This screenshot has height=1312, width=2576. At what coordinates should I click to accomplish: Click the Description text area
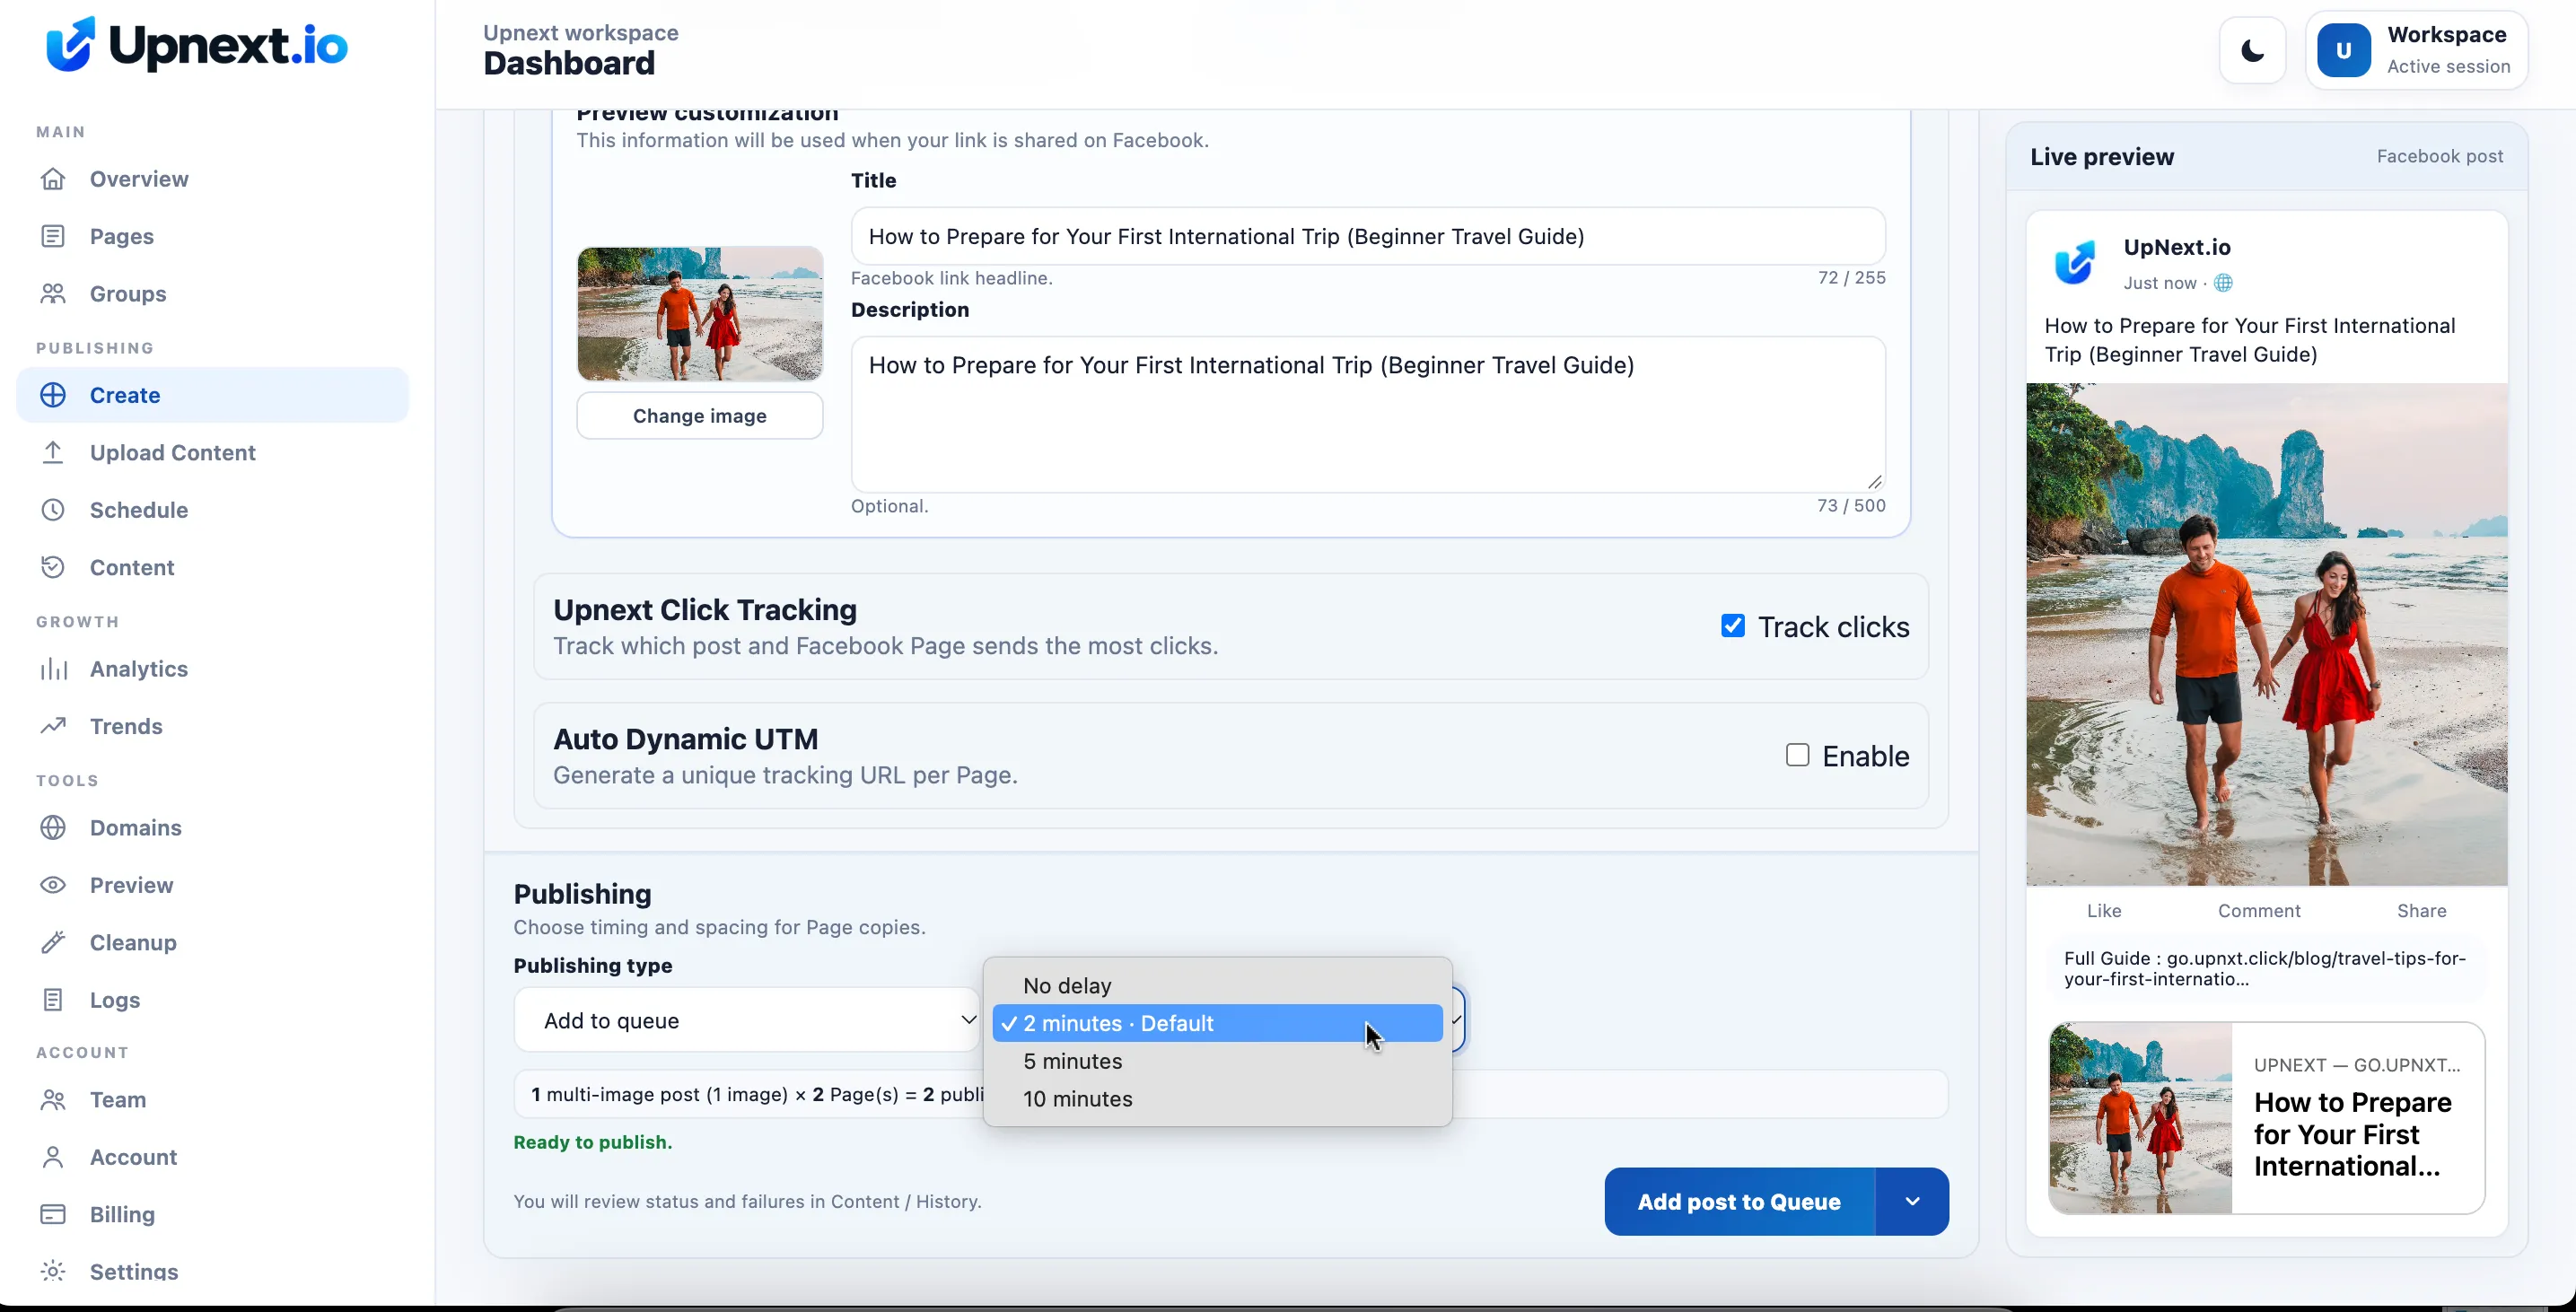coord(1368,414)
